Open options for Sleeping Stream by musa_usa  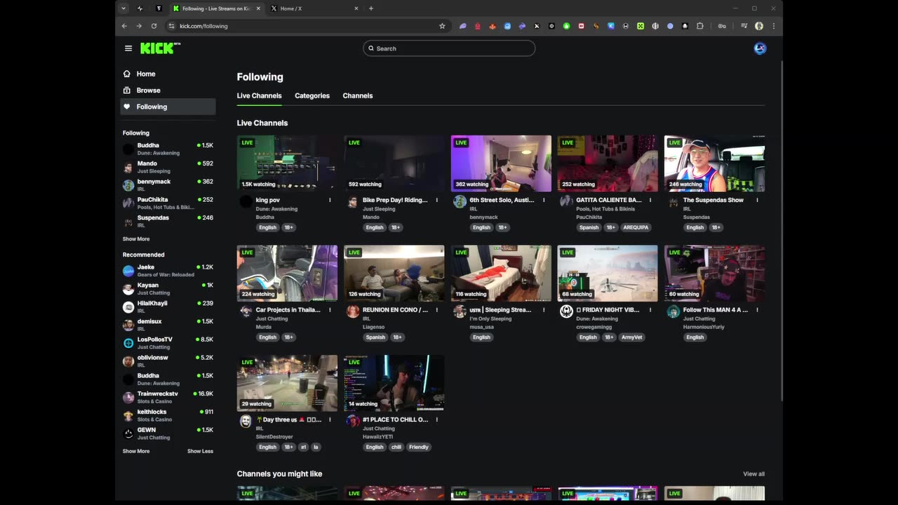point(544,309)
